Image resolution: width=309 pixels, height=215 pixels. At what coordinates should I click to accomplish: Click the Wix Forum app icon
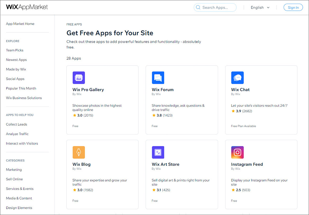tap(158, 78)
